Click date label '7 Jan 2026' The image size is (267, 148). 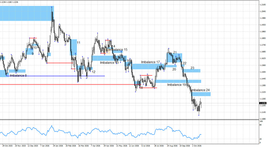tap(45, 146)
